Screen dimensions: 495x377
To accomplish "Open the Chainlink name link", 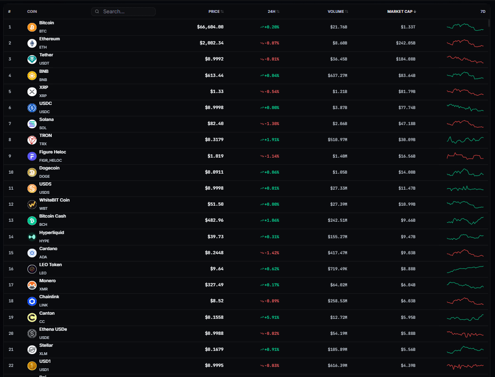I will [x=49, y=297].
